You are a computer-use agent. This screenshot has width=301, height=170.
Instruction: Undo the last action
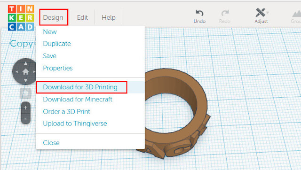[199, 17]
